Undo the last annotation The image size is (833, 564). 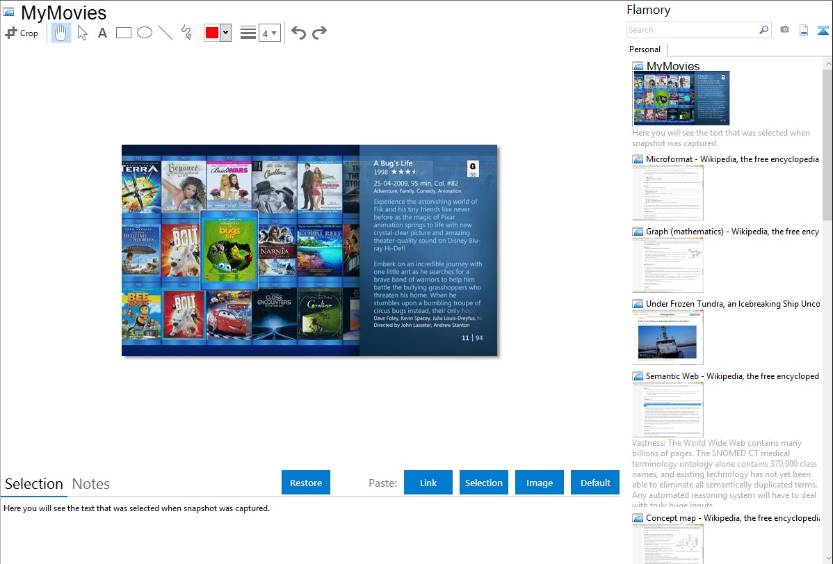298,33
